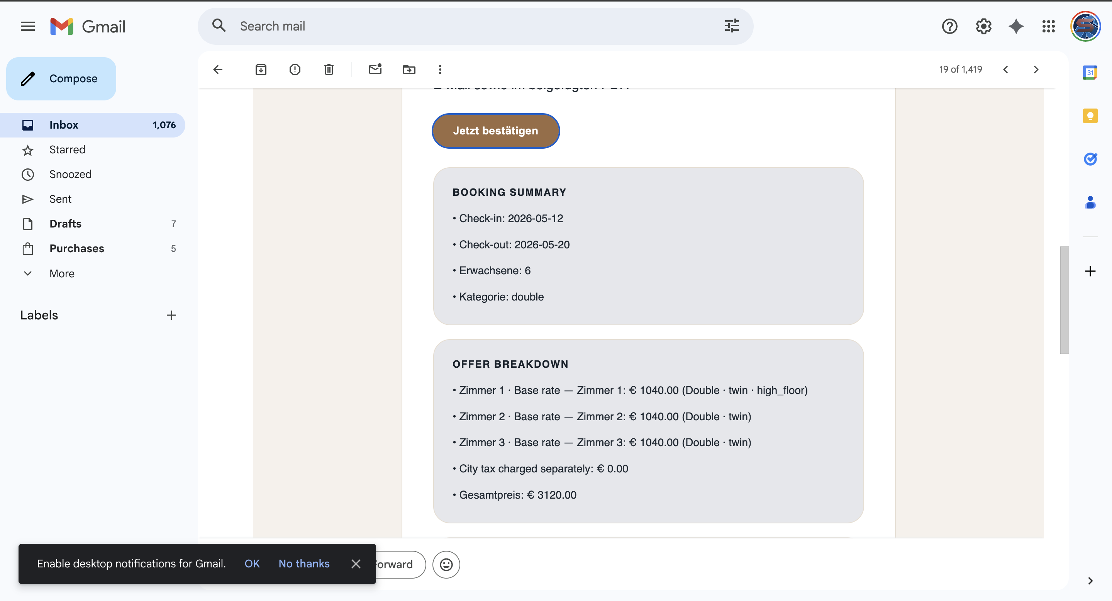1112x601 pixels.
Task: Open Contacts side panel icon
Action: click(x=1090, y=202)
